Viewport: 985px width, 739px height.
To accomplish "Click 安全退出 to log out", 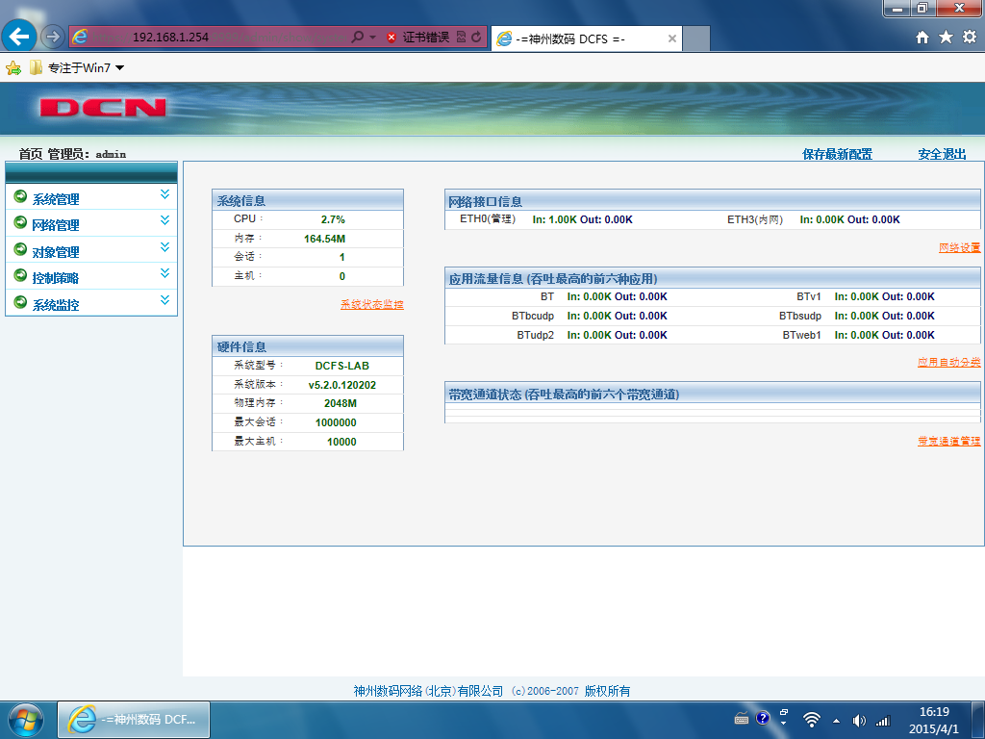I will 942,155.
